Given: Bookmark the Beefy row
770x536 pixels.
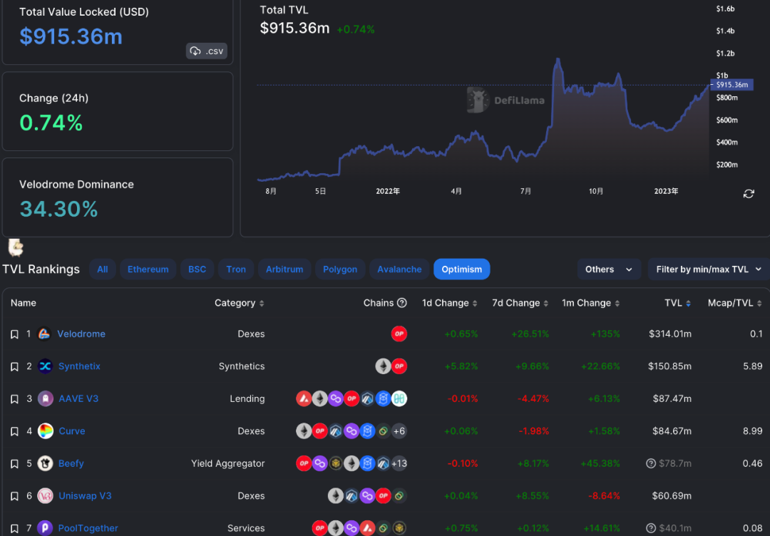Looking at the screenshot, I should tap(14, 464).
